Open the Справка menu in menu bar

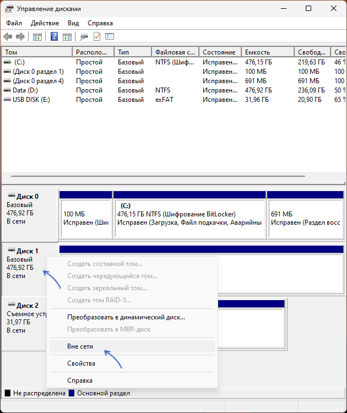[x=100, y=23]
